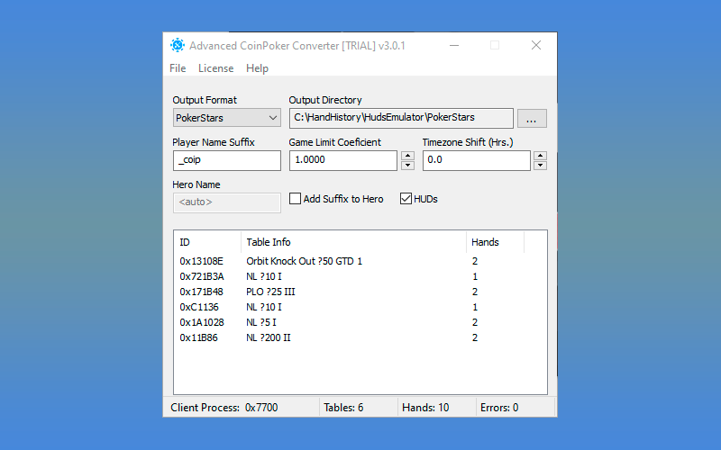Browse for output directory with ellipsis button
The width and height of the screenshot is (721, 450).
pyautogui.click(x=532, y=118)
